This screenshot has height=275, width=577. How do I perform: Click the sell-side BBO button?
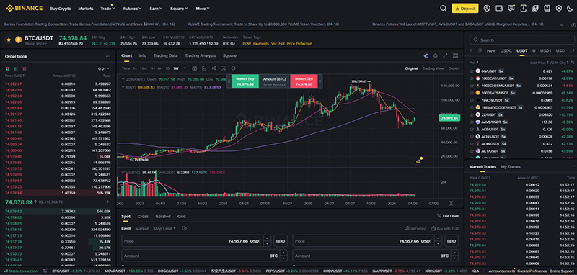pyautogui.click(x=452, y=241)
